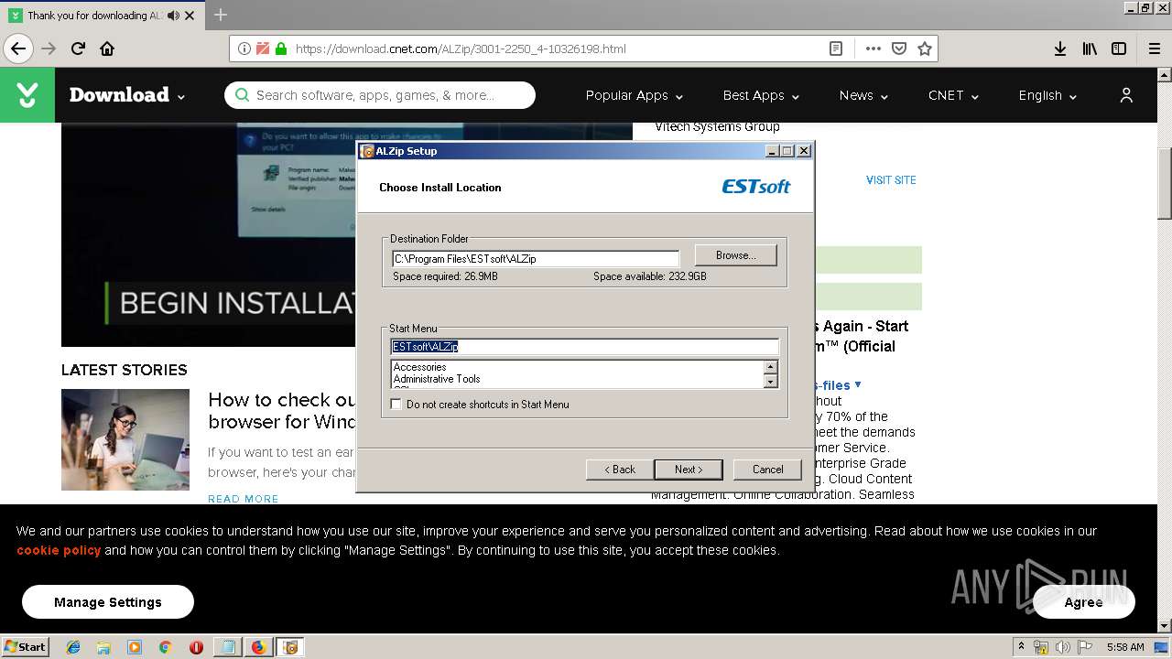Expand the News dropdown
Viewport: 1172px width, 659px height.
coord(863,95)
